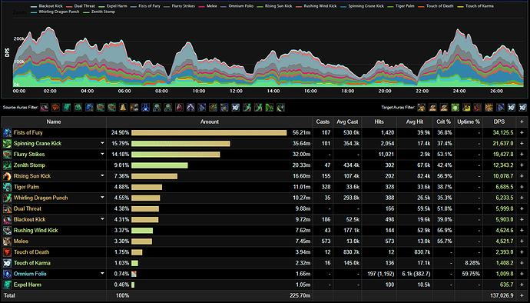Click the Fists of Fury amount bar
530x303 pixels.
click(209, 133)
